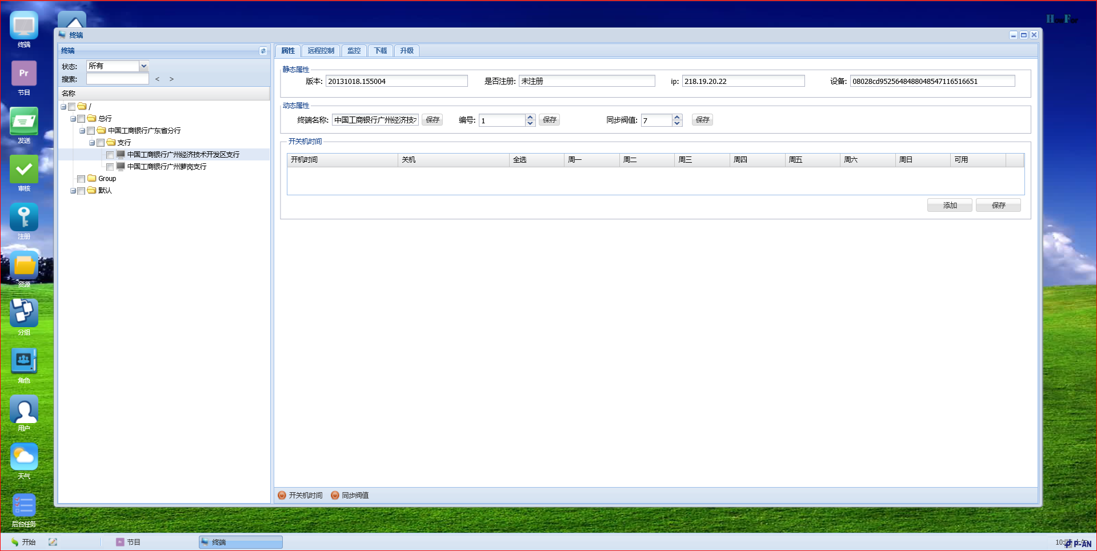1097x551 pixels.
Task: Open the 资源 (Resources) folder icon
Action: click(x=24, y=266)
